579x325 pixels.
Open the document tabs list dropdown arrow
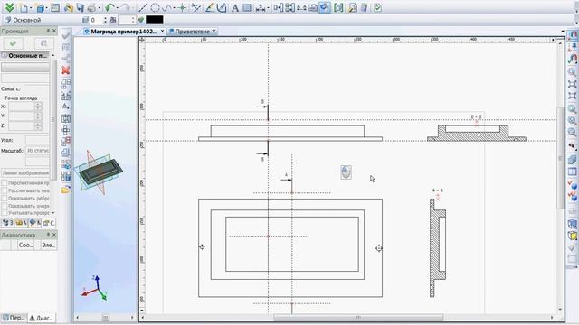click(563, 32)
